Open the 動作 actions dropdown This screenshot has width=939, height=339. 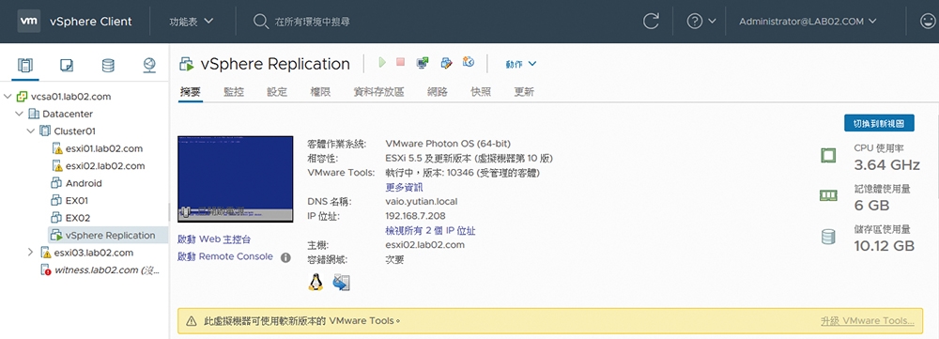(520, 64)
